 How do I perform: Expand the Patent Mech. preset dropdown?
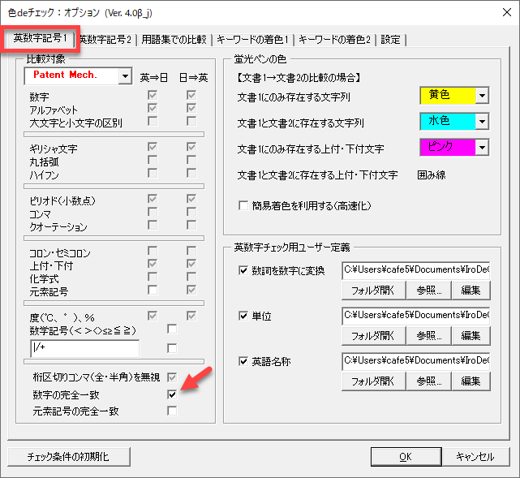[124, 76]
